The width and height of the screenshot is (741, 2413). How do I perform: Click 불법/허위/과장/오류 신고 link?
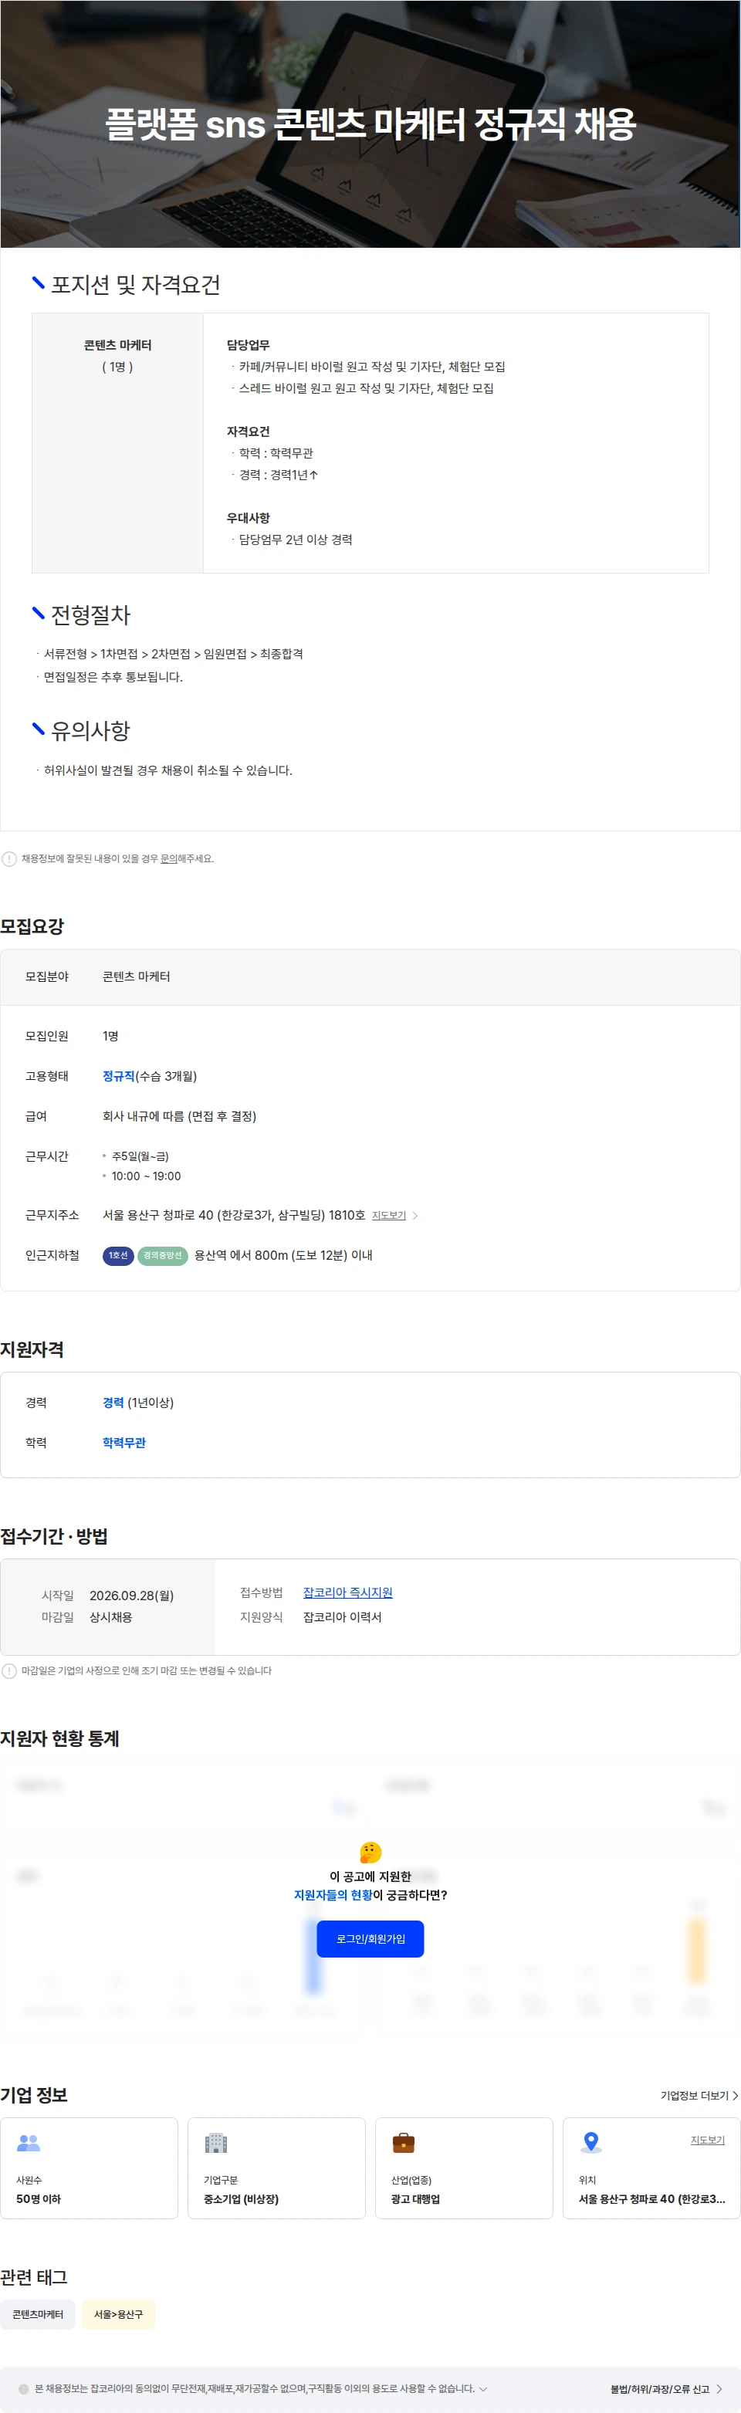(659, 2388)
